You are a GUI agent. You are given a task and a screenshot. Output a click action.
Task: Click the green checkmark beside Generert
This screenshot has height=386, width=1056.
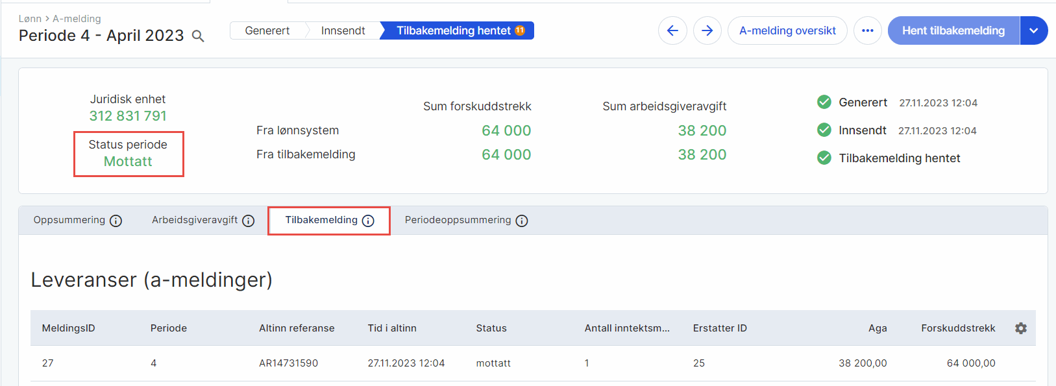[x=824, y=103]
